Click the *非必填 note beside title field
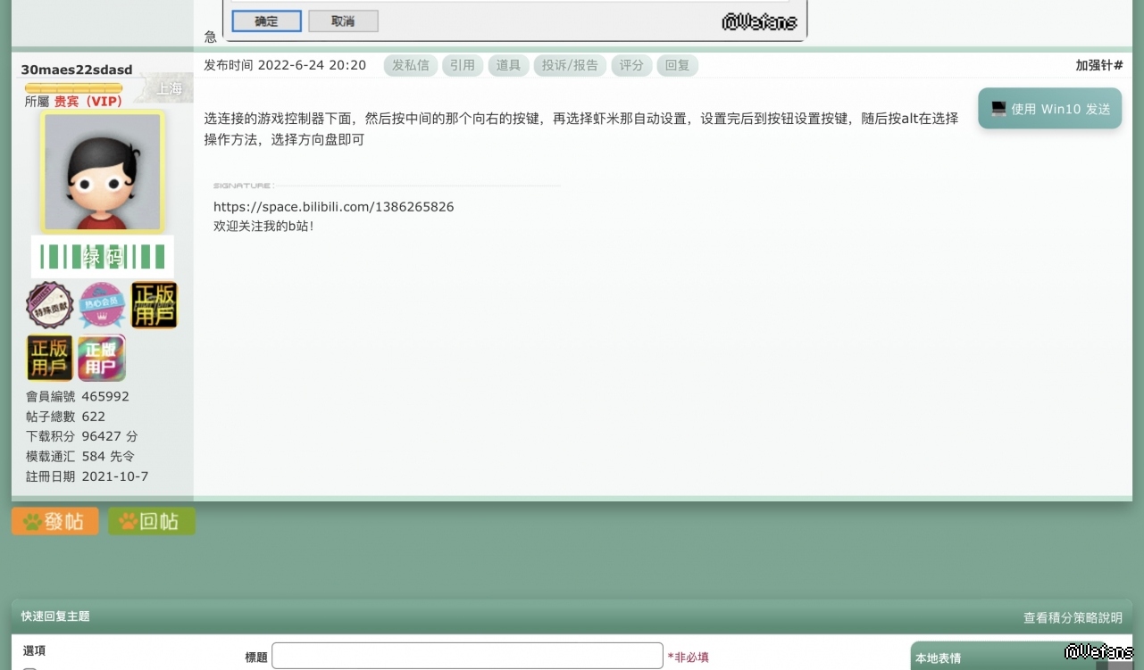 tap(689, 658)
